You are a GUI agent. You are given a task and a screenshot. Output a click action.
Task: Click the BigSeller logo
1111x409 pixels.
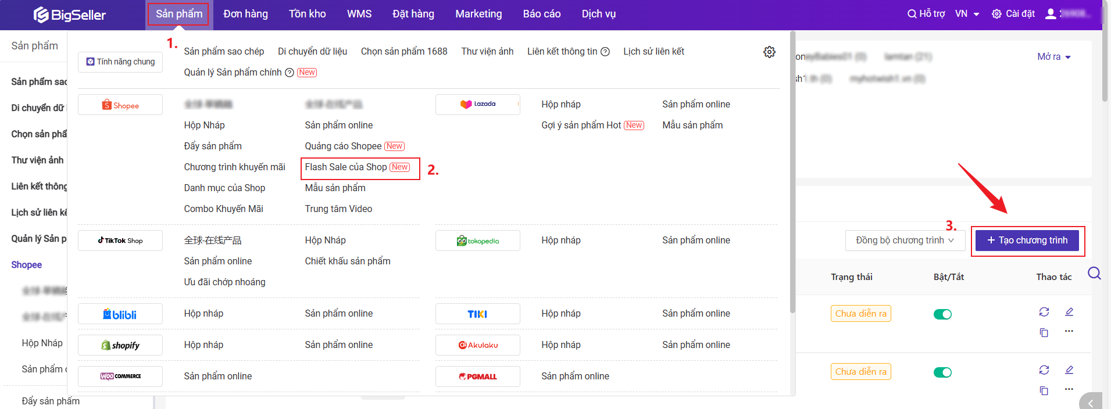tap(70, 15)
